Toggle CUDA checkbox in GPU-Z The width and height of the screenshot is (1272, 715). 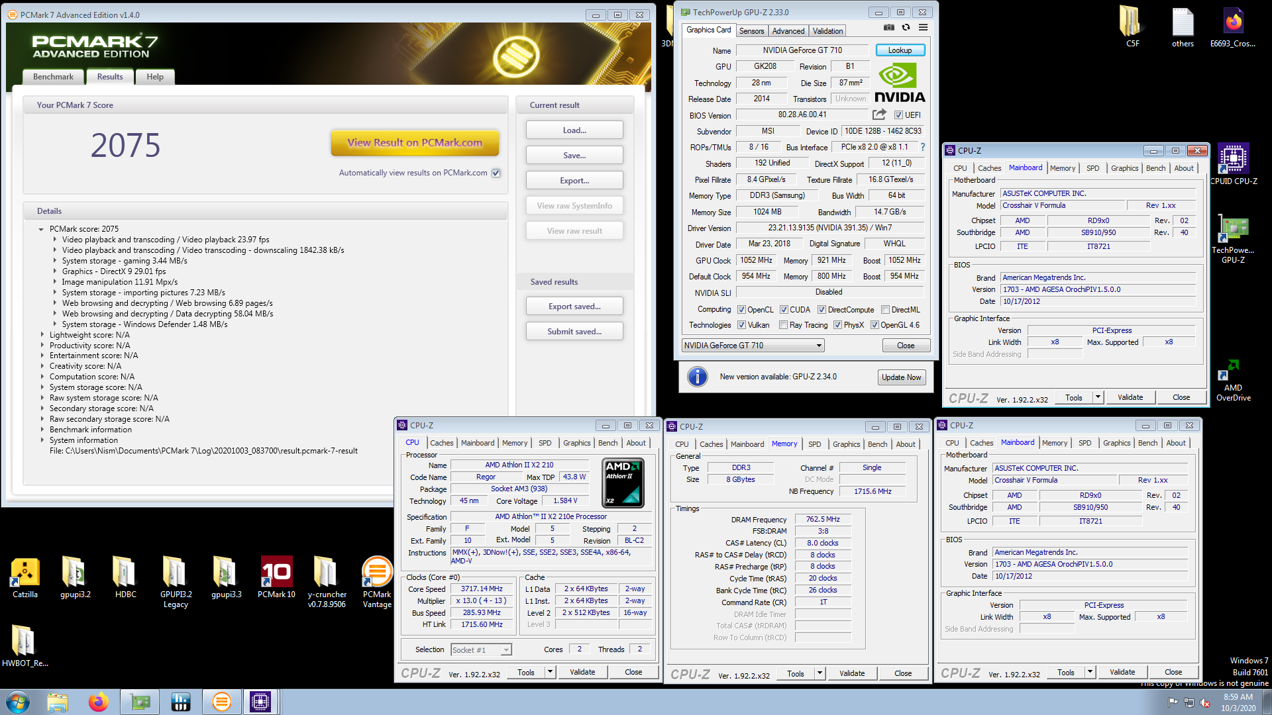coord(784,310)
